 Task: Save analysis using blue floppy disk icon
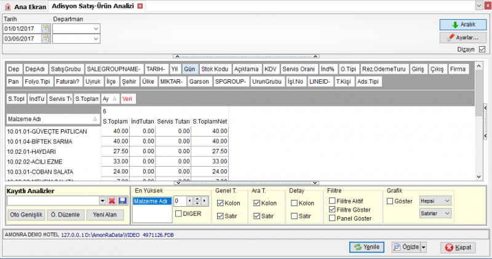[122, 201]
